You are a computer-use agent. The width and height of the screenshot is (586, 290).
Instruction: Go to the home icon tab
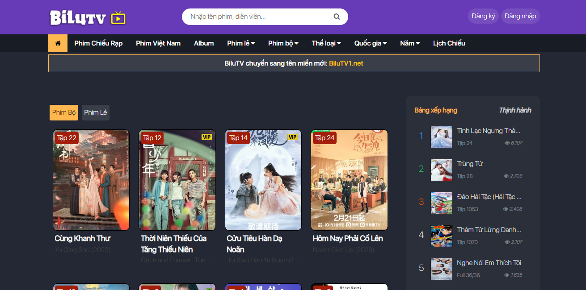coord(58,43)
